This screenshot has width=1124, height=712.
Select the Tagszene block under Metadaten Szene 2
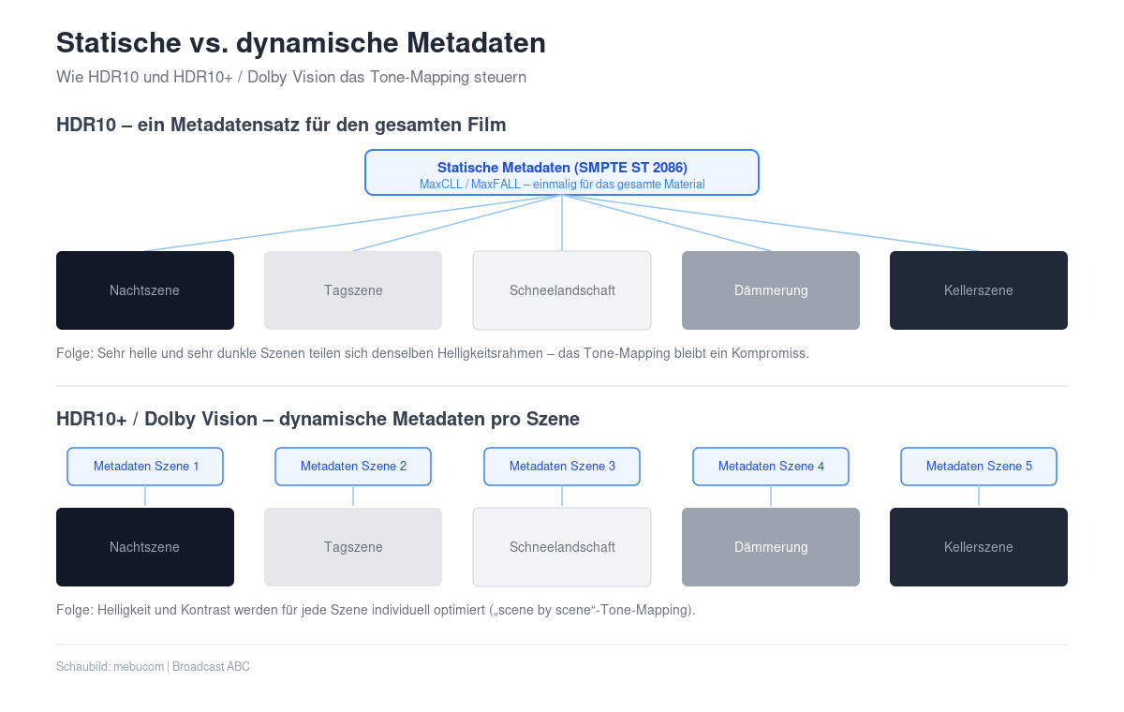click(x=353, y=547)
